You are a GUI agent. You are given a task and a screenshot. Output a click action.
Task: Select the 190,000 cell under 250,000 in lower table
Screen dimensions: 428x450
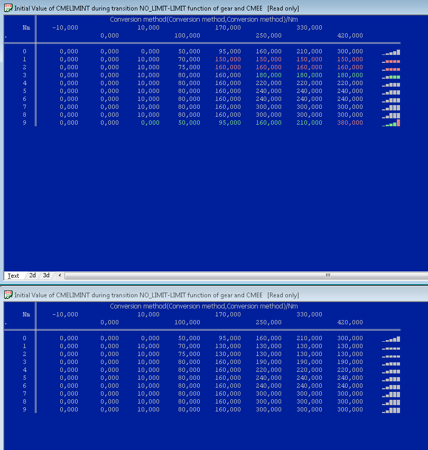(x=268, y=362)
